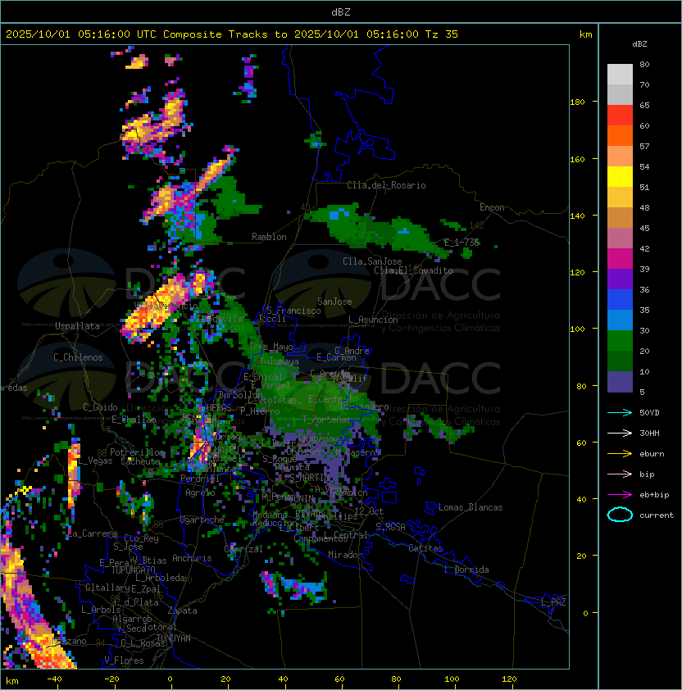Select the bright yellow 54-51 dBZ swatch
This screenshot has height=690, width=682.
point(620,176)
